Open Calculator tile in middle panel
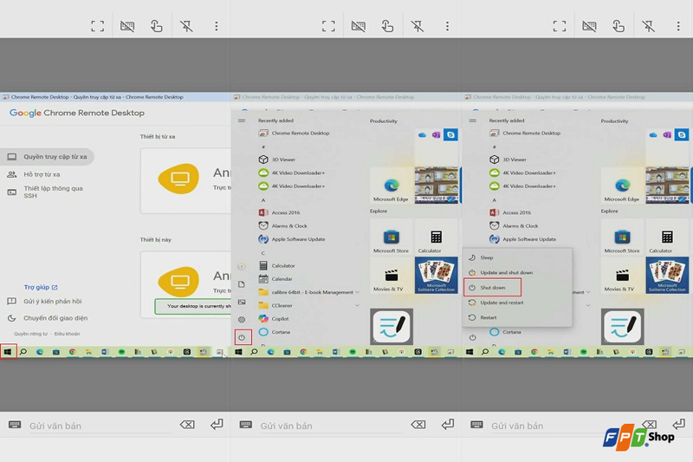This screenshot has width=693, height=462. pos(437,237)
